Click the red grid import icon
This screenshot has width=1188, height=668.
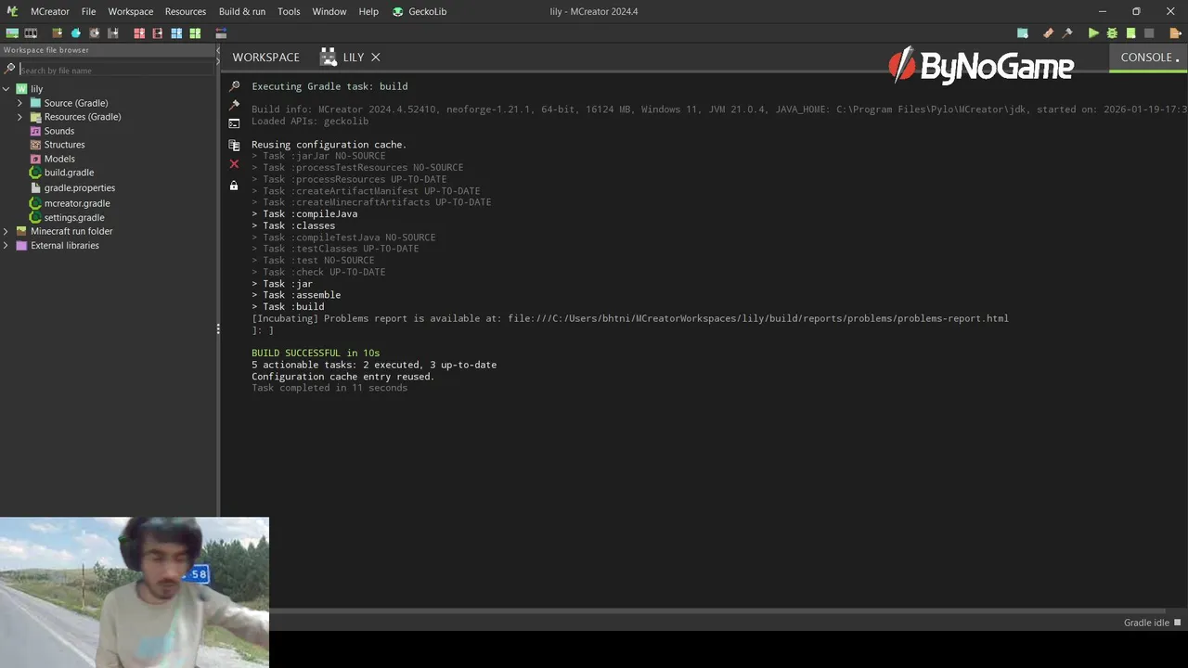139,33
